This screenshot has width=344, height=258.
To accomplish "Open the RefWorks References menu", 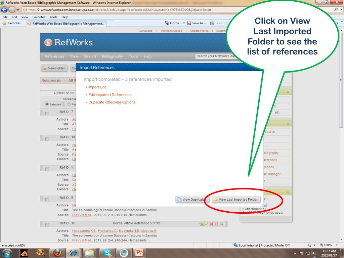I will coord(54,56).
